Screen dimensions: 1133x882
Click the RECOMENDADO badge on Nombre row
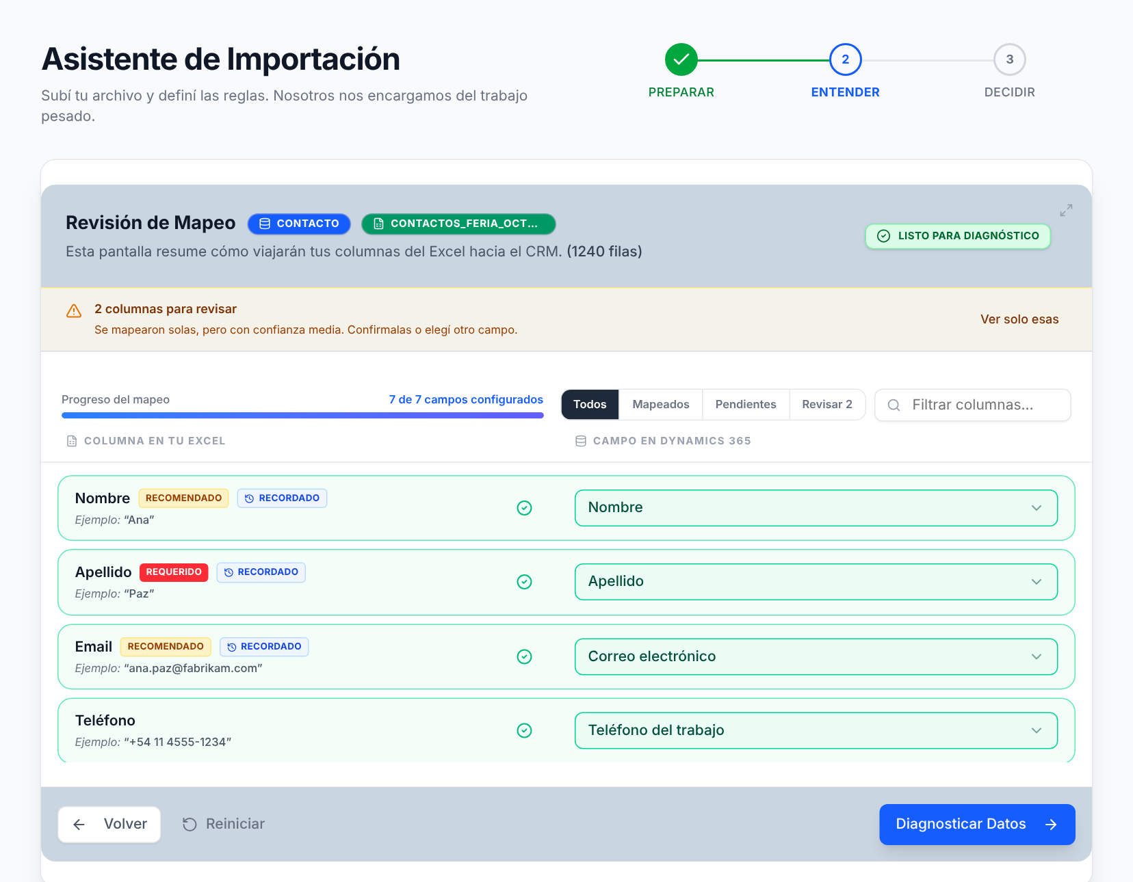click(x=183, y=498)
